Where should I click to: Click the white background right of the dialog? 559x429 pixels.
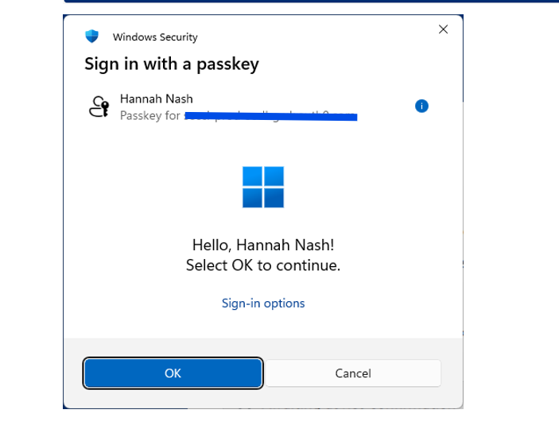[513, 199]
